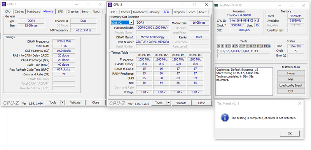The width and height of the screenshot is (311, 150).
Task: Switch to CPU tab in left CPU-Z window
Action: point(8,12)
